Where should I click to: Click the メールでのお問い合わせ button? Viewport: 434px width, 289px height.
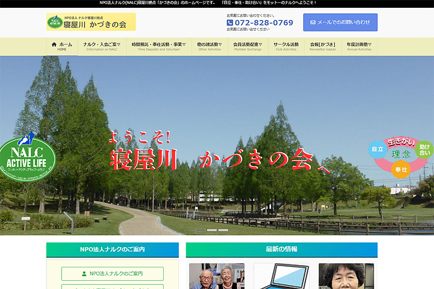pyautogui.click(x=340, y=22)
